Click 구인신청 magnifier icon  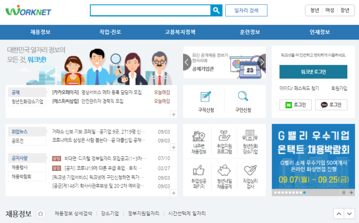(243, 96)
